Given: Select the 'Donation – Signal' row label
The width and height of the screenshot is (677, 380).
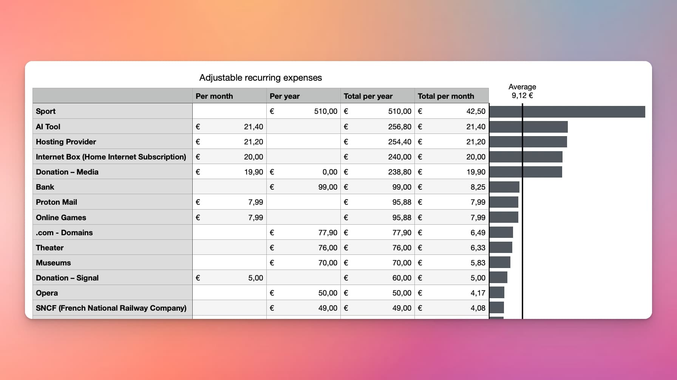Looking at the screenshot, I should point(113,278).
